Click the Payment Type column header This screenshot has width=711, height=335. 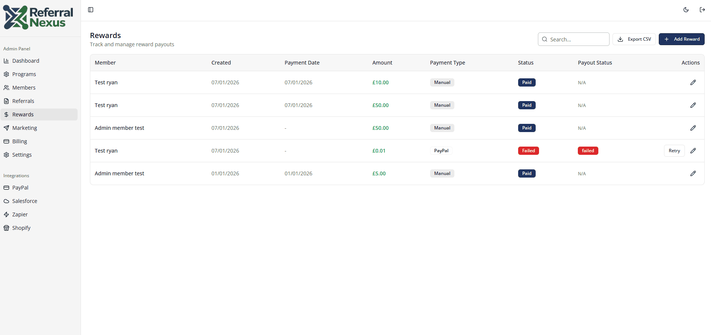click(448, 63)
